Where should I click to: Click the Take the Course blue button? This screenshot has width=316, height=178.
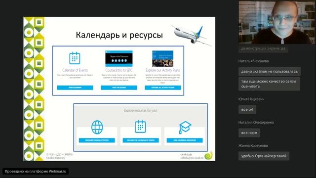point(119,88)
